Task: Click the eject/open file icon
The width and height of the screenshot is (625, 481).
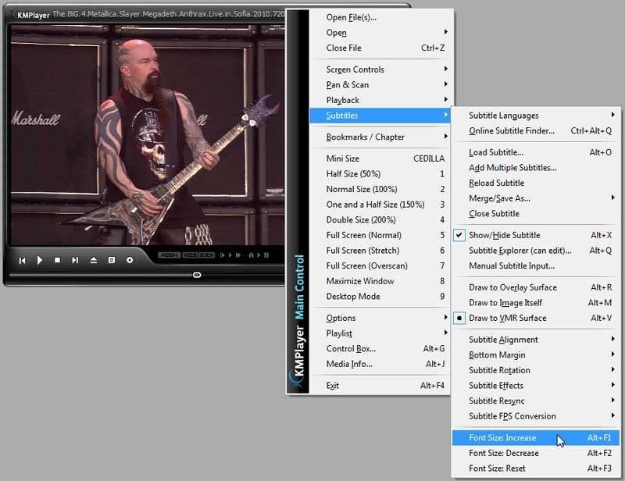Action: coord(93,260)
